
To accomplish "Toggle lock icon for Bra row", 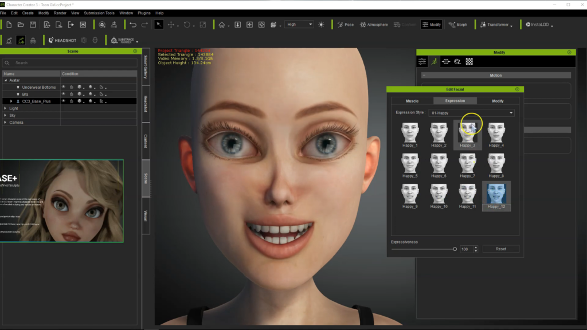I will tap(72, 95).
